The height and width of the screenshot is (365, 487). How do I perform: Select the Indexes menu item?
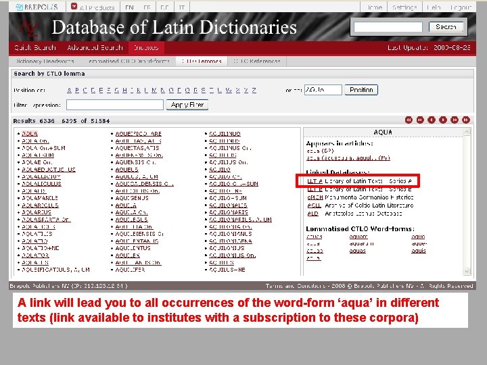[x=146, y=48]
